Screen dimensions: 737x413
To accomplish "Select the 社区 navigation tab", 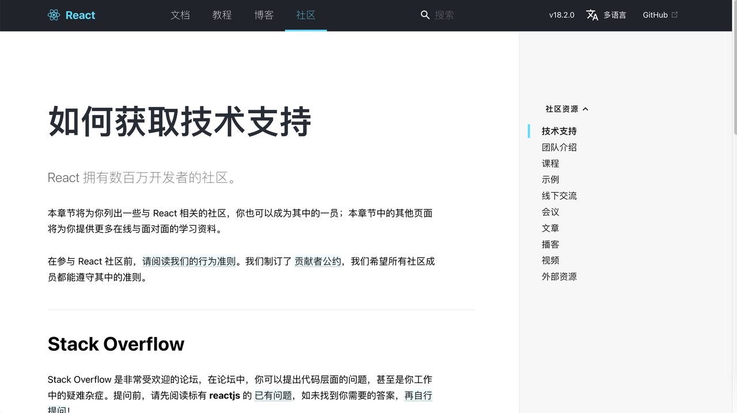I will pos(306,15).
